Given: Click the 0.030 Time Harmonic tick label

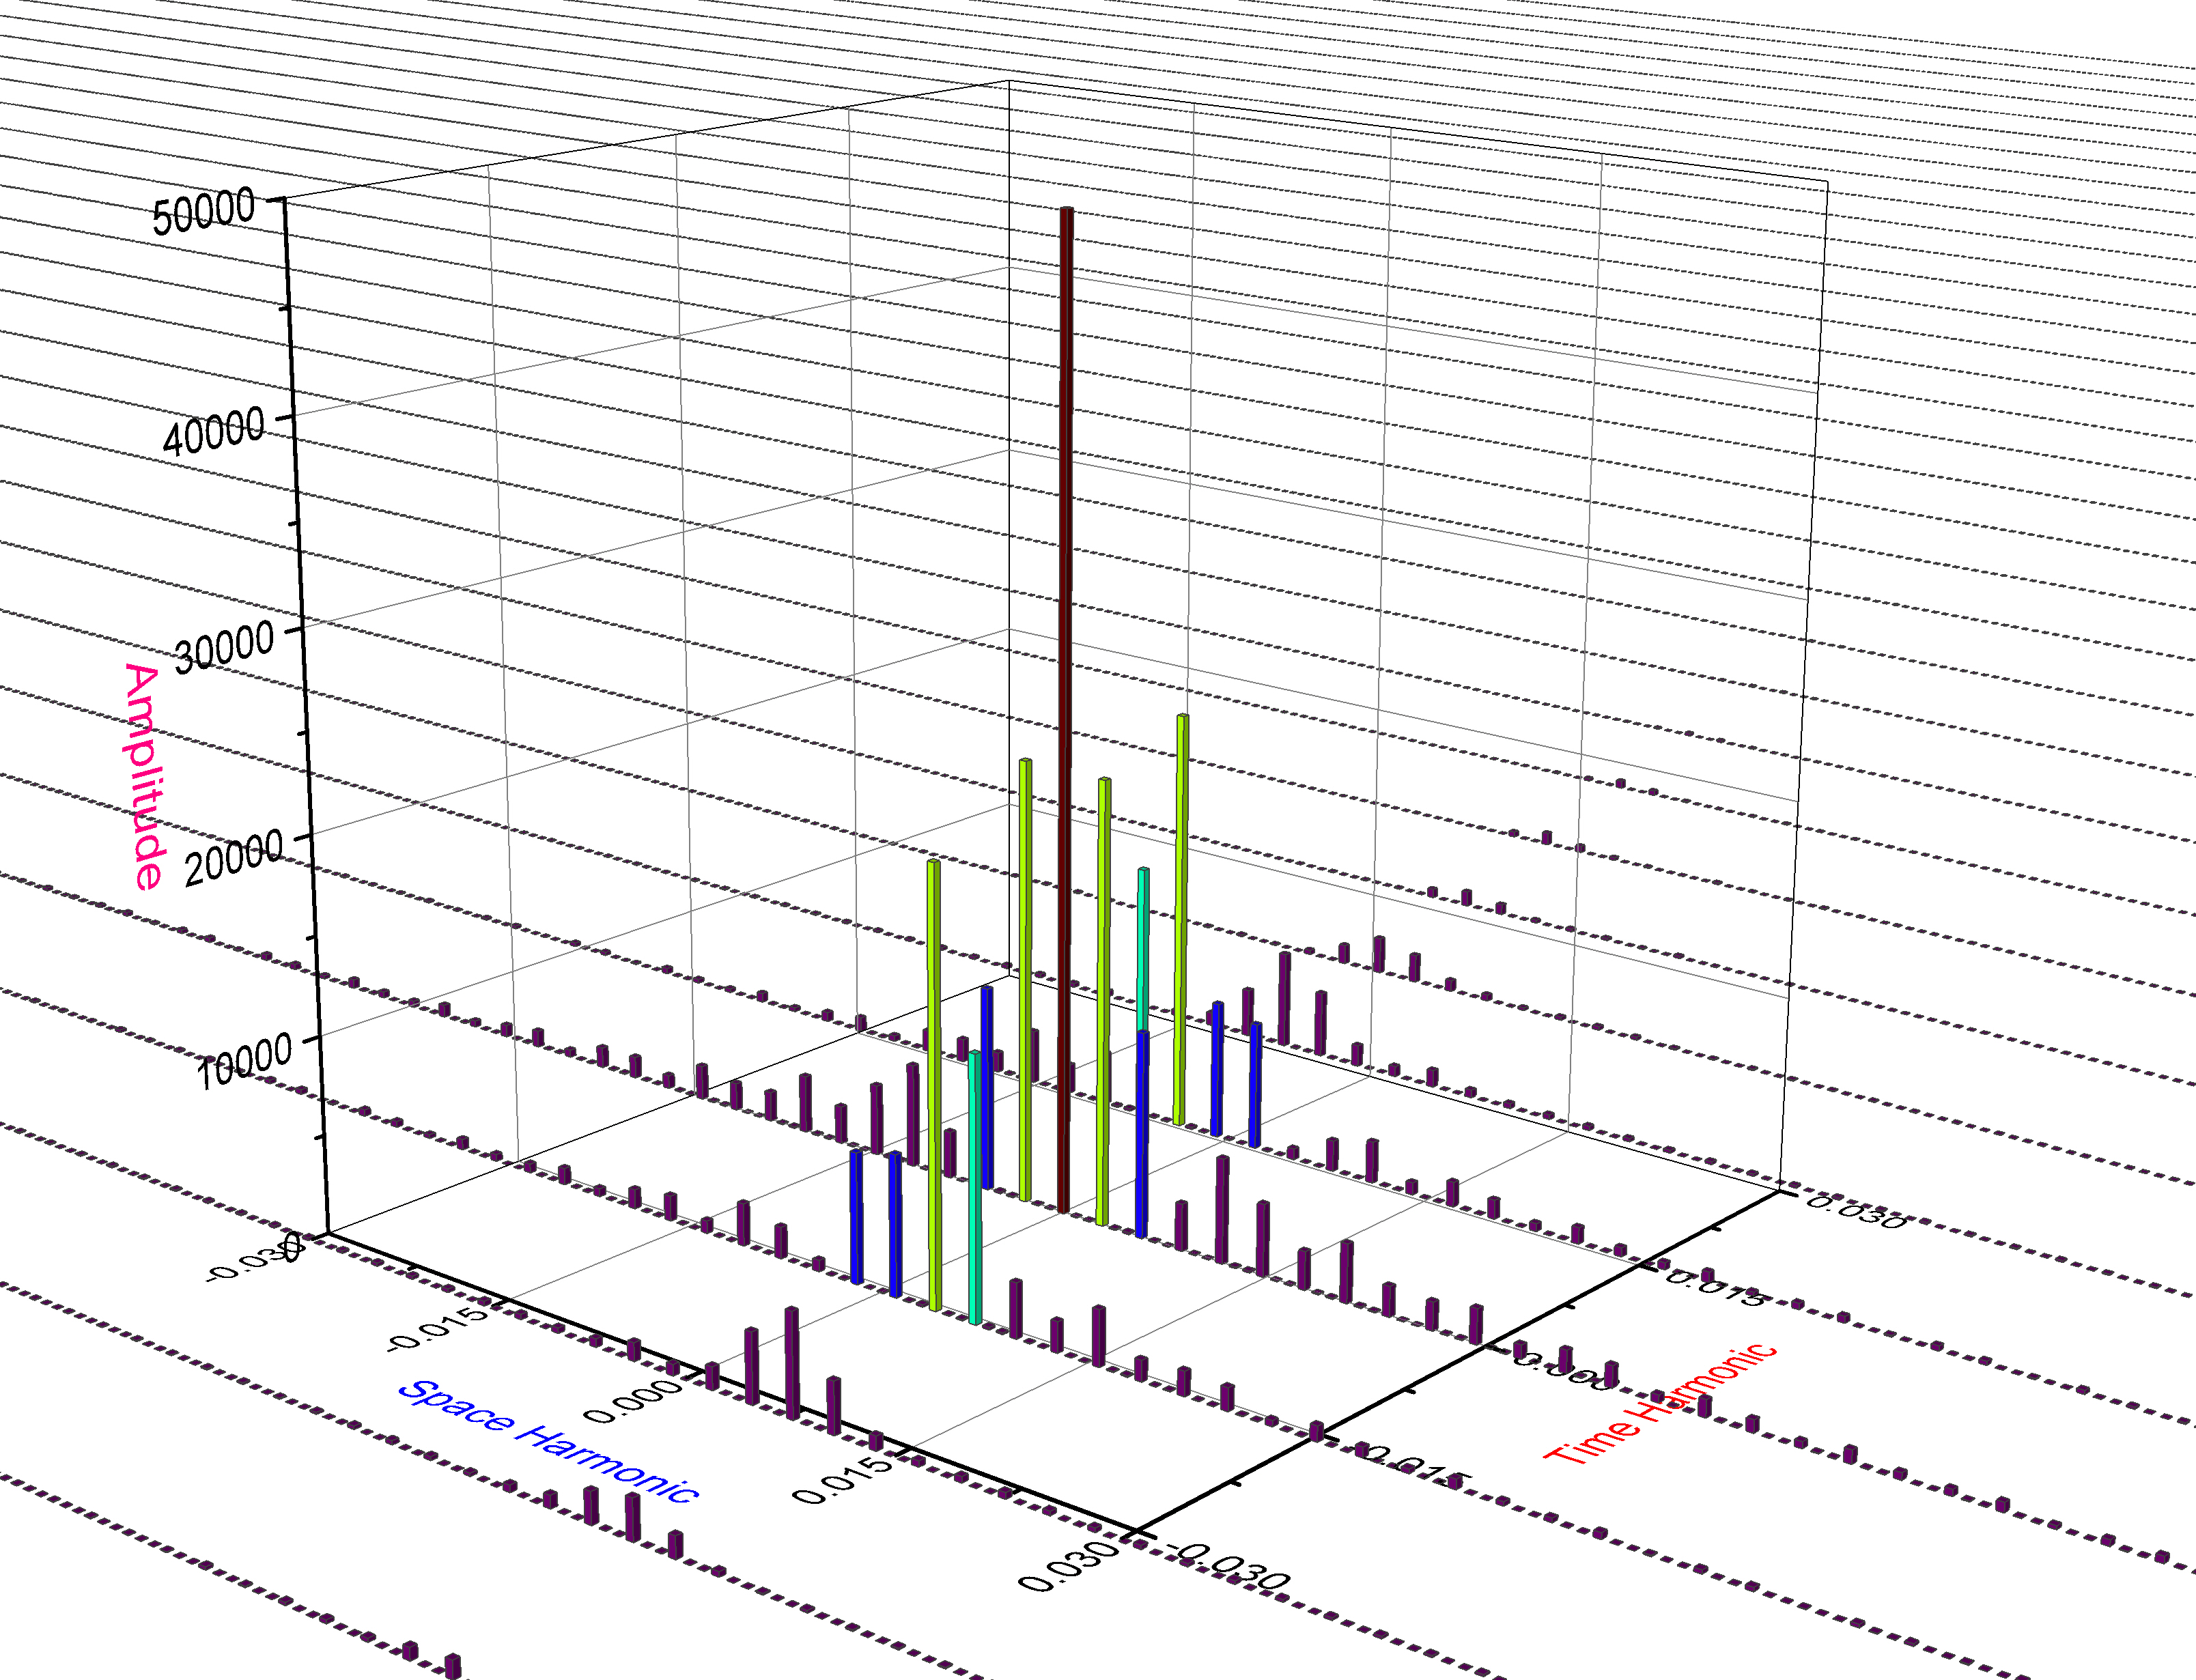Looking at the screenshot, I should [1856, 1214].
